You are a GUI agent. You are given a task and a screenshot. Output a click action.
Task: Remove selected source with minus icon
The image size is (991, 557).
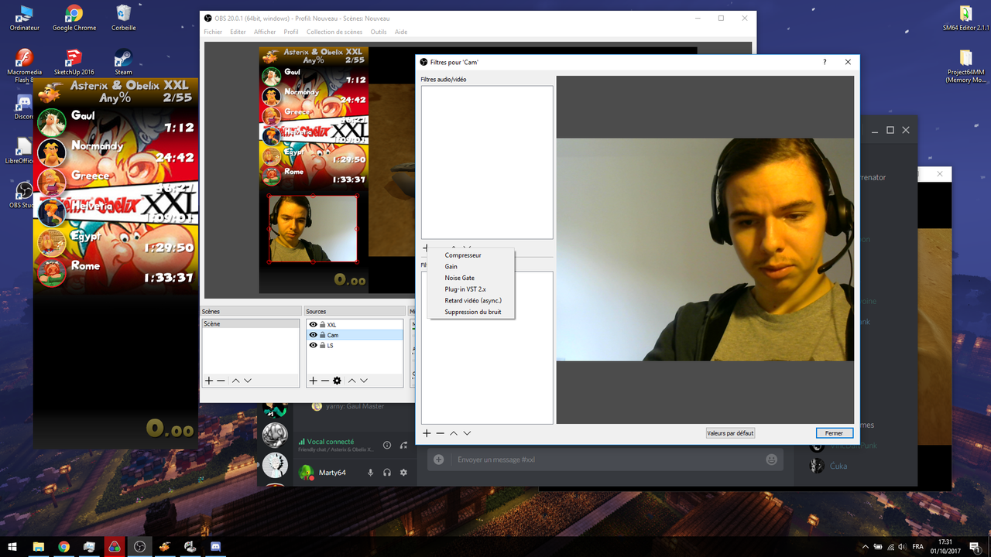pyautogui.click(x=324, y=381)
